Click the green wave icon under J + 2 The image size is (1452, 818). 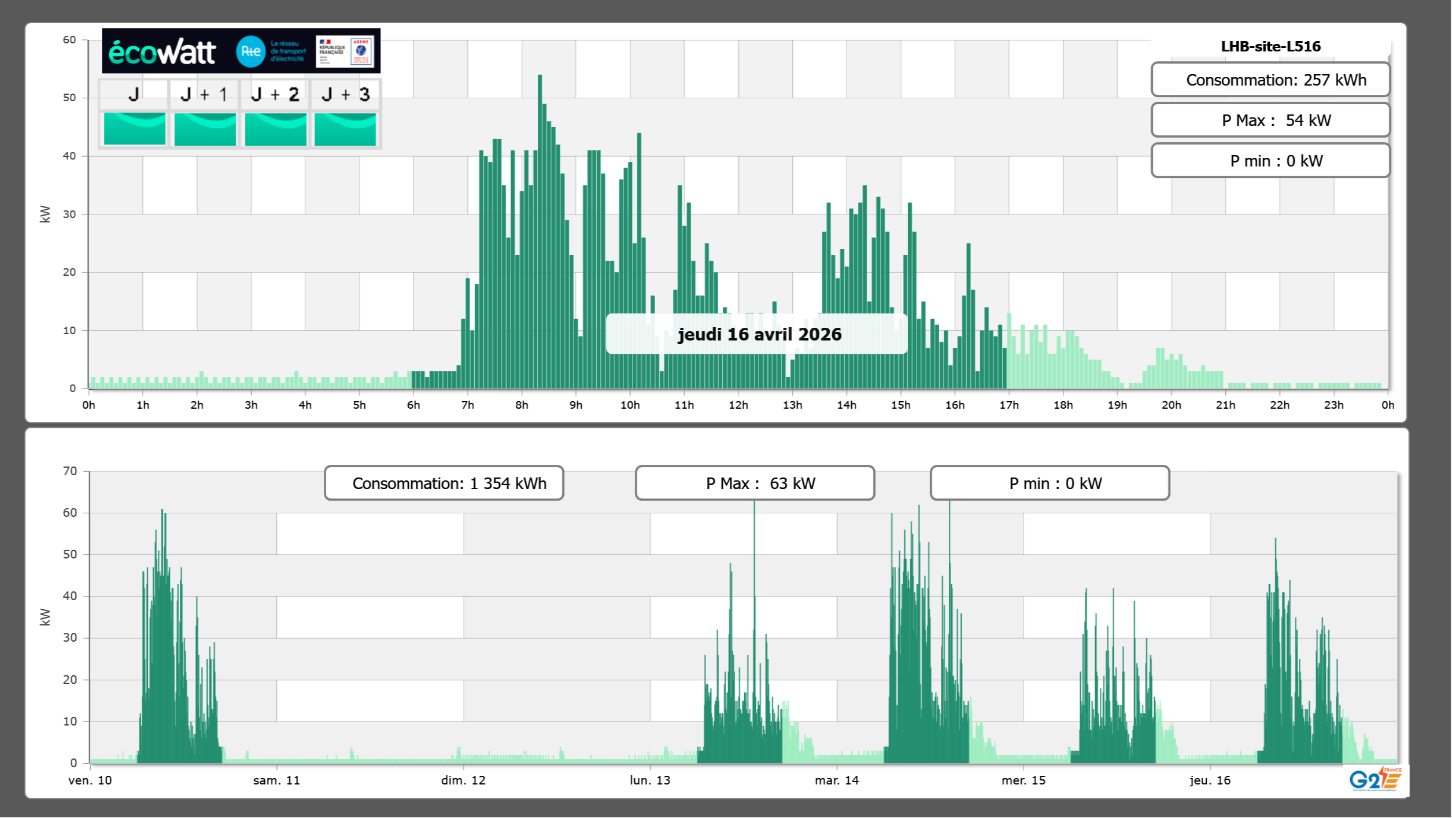pyautogui.click(x=276, y=128)
